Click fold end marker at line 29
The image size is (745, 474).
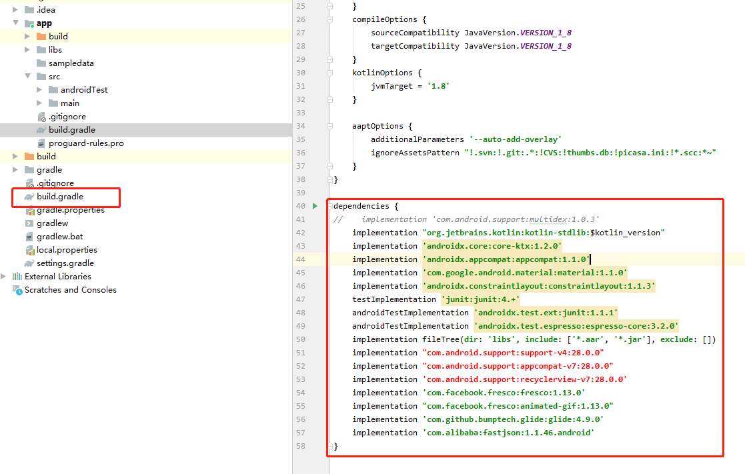pos(329,59)
